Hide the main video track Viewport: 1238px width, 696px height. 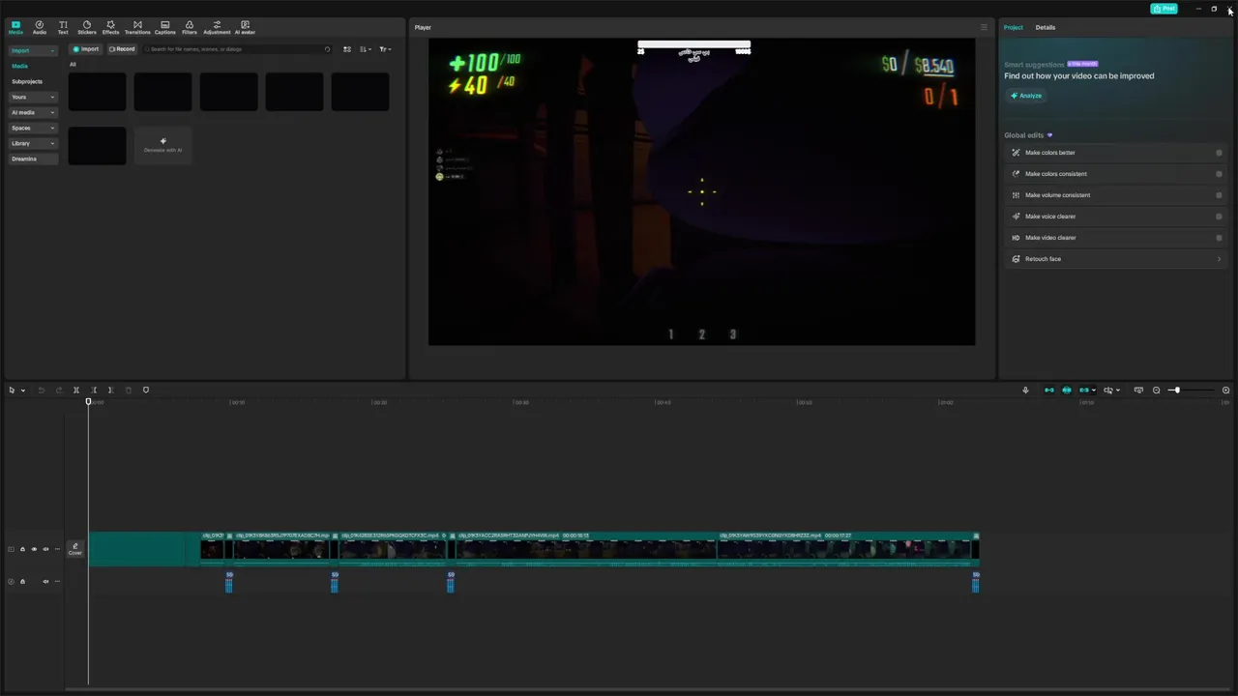(x=34, y=549)
